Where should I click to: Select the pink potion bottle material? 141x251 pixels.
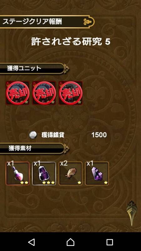pyautogui.click(x=18, y=174)
